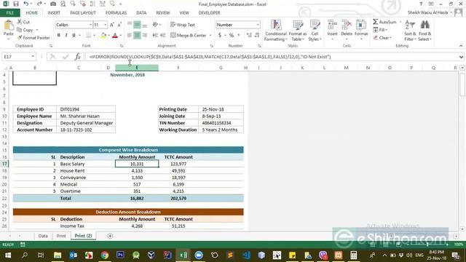
Task: Toggle Wrap Text option
Action: (183, 25)
